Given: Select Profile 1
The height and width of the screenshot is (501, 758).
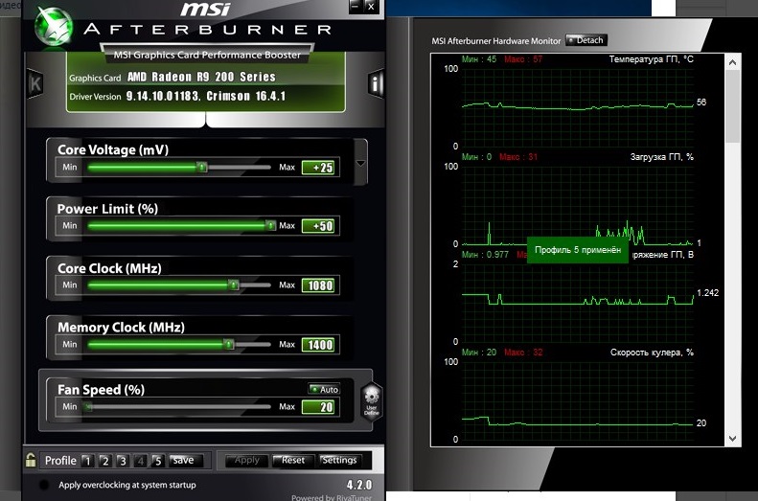Looking at the screenshot, I should [87, 461].
